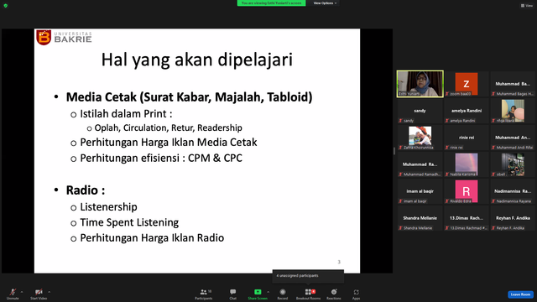Click 'Perhitungan Harga Iklan Media Cetak' line
537x302 pixels.
[169, 143]
